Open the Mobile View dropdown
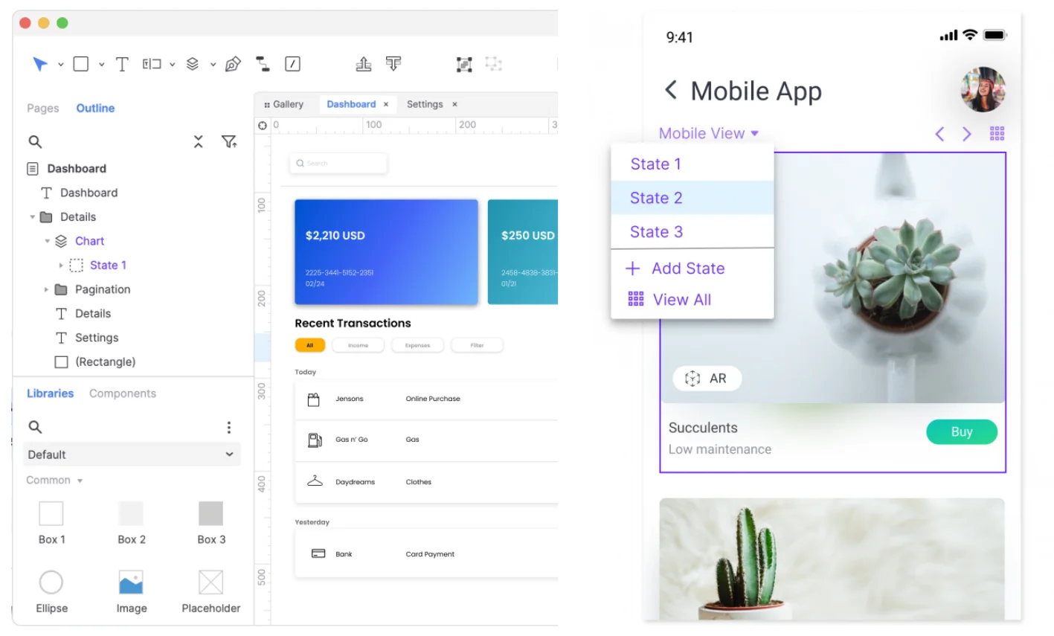The image size is (1054, 636). click(x=708, y=134)
